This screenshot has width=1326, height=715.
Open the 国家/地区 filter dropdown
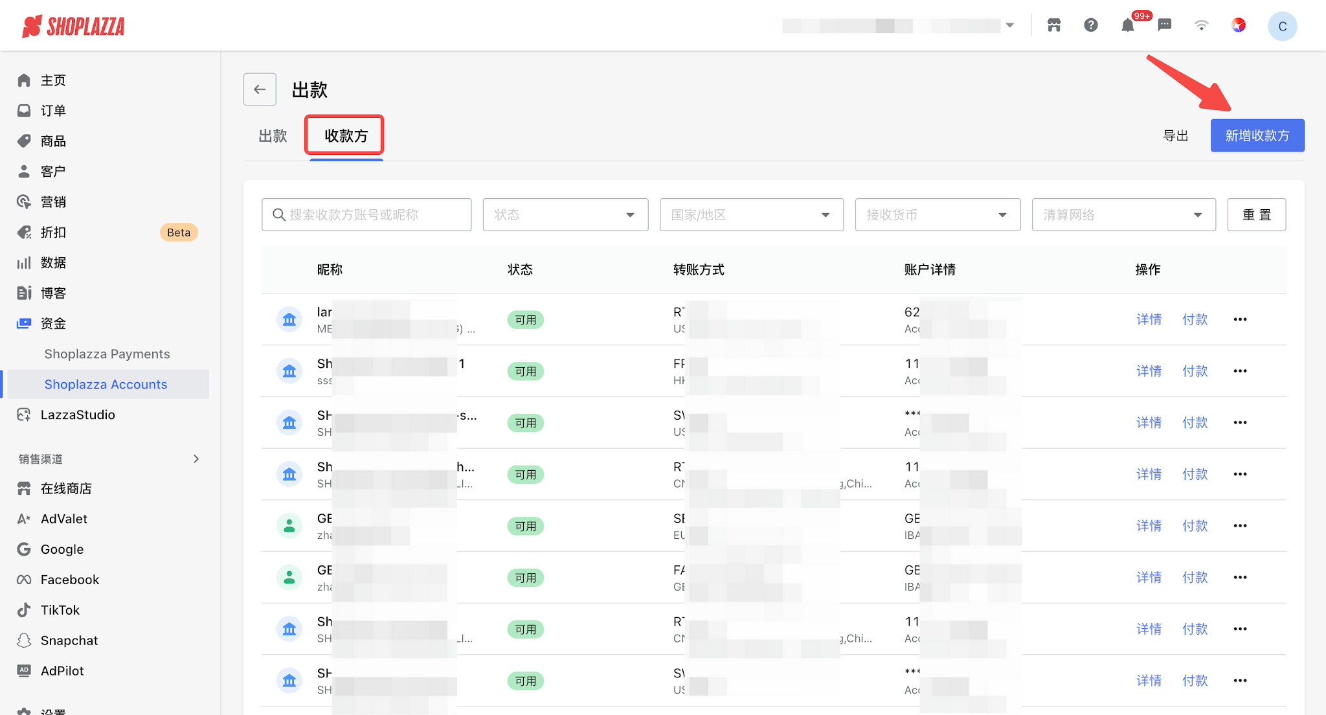pos(752,215)
